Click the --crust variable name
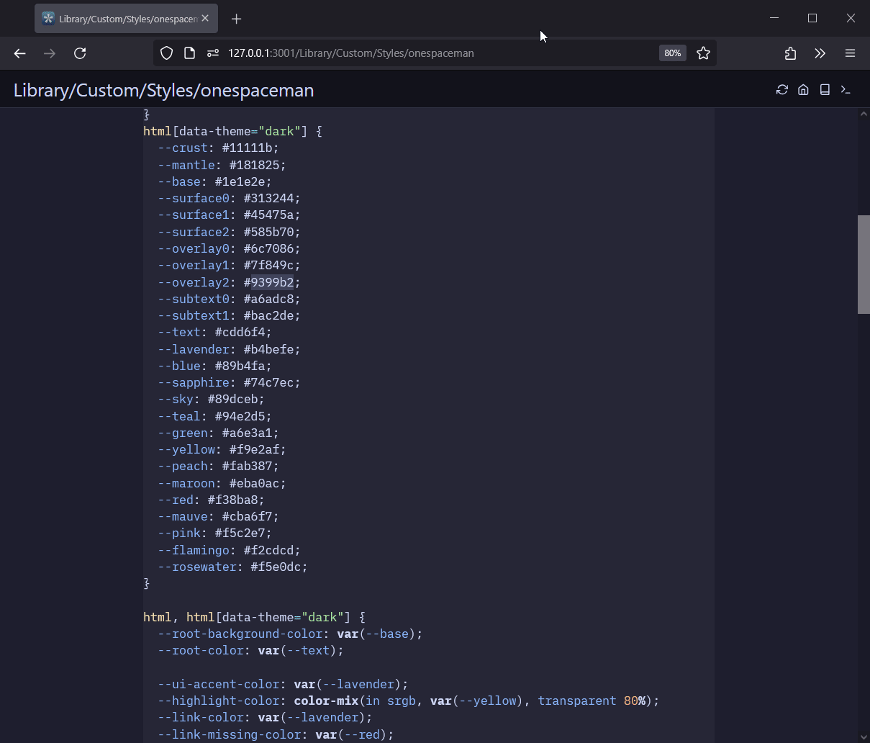 [x=183, y=148]
